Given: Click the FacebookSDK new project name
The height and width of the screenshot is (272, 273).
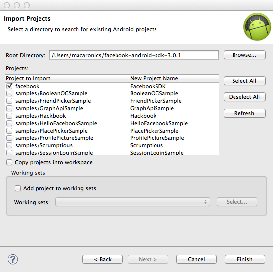Looking at the screenshot, I should click(148, 86).
